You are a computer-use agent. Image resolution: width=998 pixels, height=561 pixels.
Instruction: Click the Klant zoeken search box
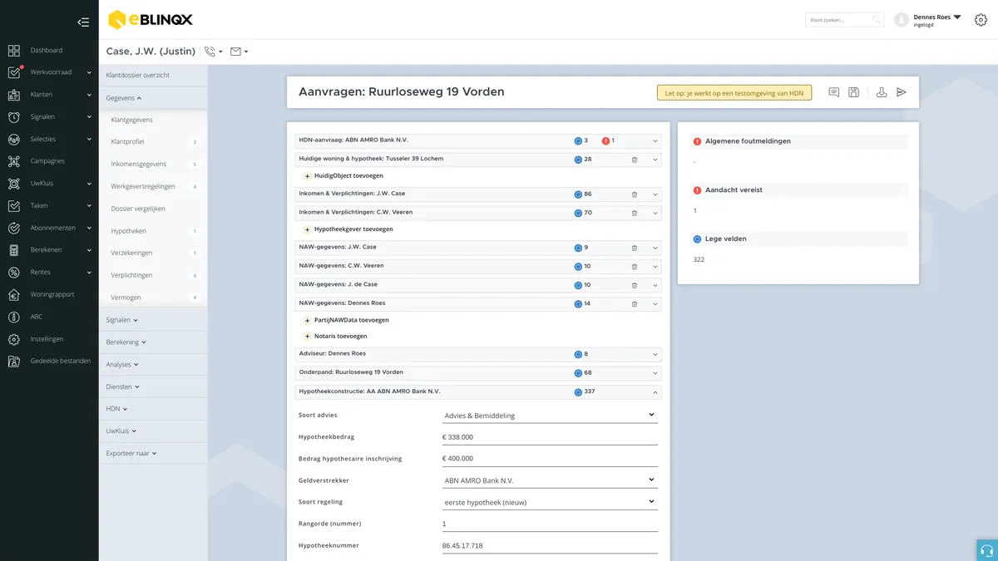tap(844, 20)
